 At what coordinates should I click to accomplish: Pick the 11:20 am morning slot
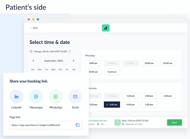112,72
